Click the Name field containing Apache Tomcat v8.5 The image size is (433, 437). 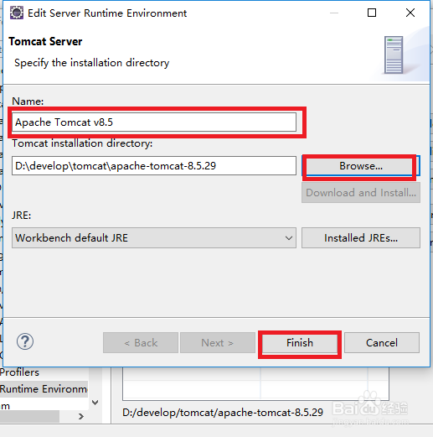click(x=154, y=122)
